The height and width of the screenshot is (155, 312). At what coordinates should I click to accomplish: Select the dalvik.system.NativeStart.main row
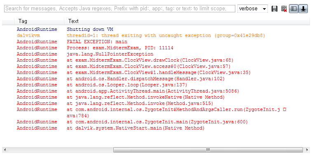click(156, 128)
